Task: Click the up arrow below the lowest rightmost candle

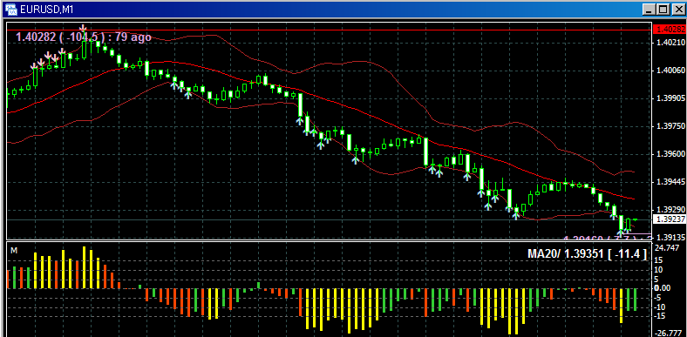Action: coord(621,234)
